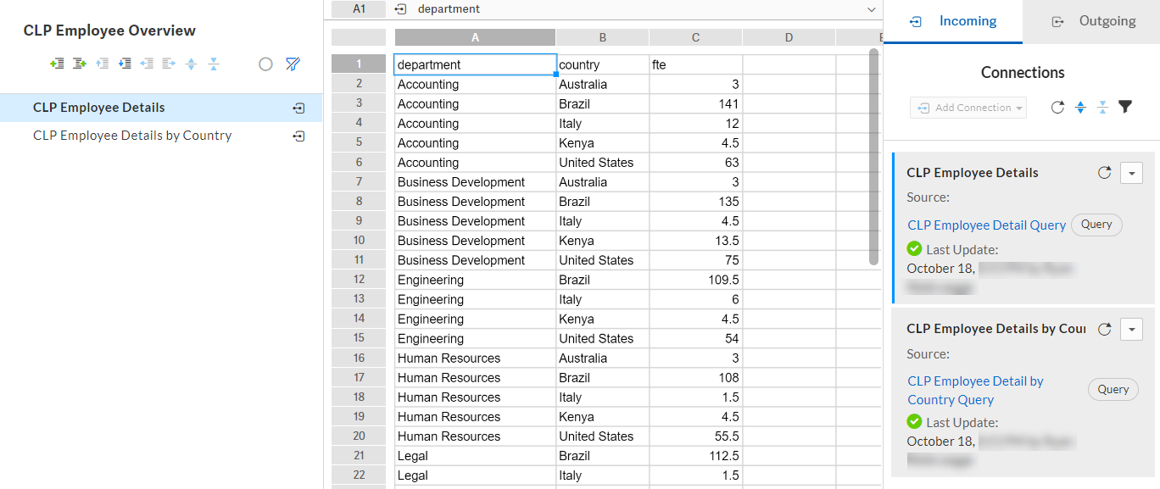The image size is (1160, 489).
Task: Click the cell with fte value 112.5
Action: coord(696,456)
